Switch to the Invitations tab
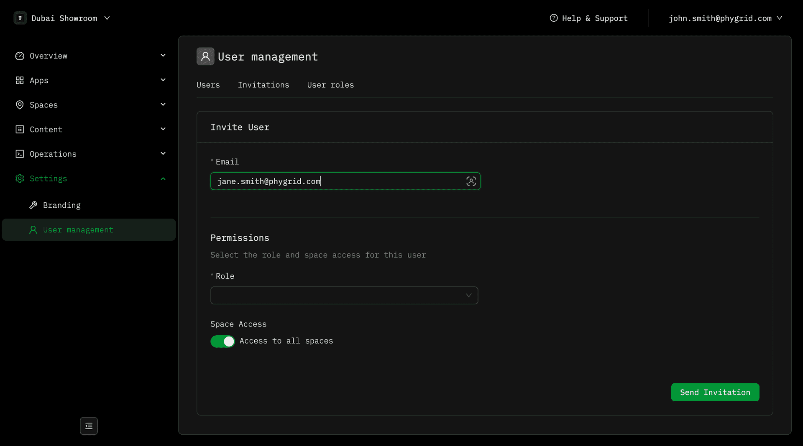Image resolution: width=803 pixels, height=446 pixels. (263, 85)
